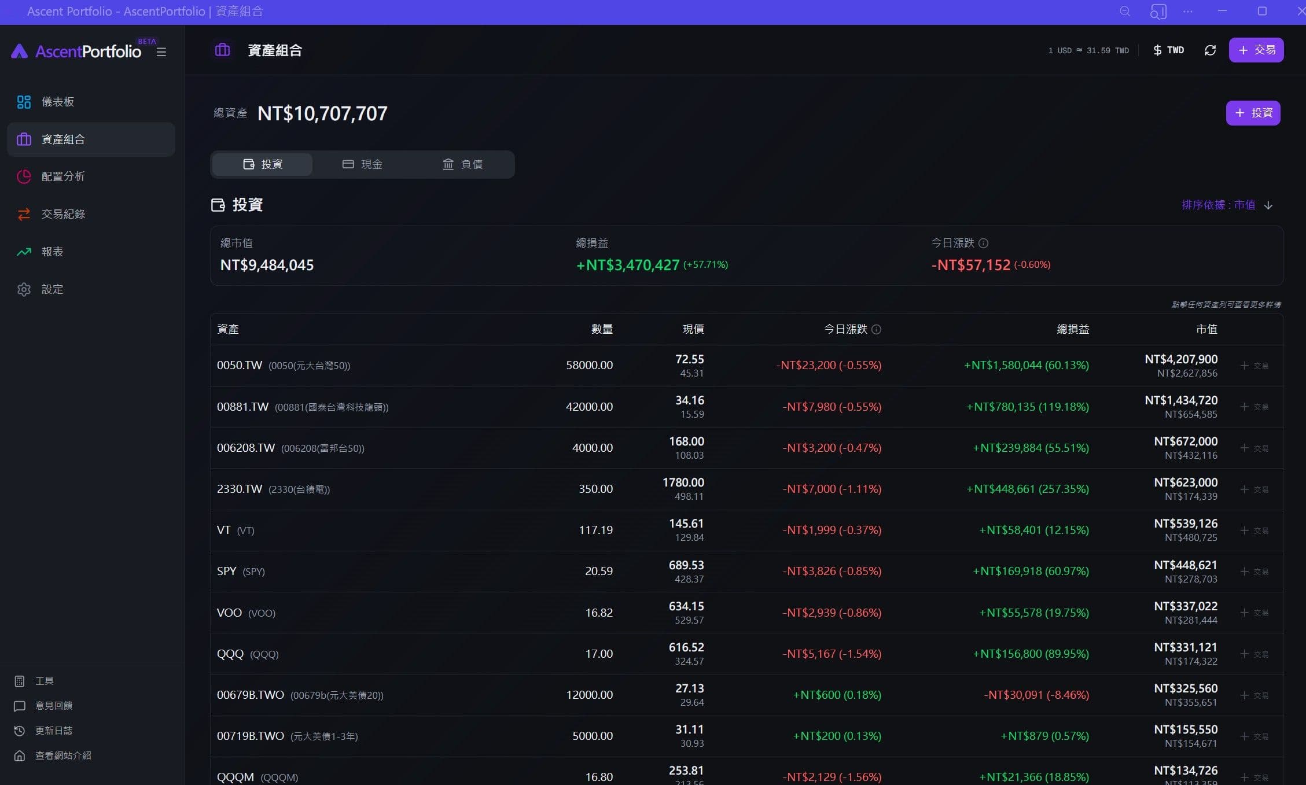
Task: Open the title bar three-dot menu
Action: [1188, 12]
